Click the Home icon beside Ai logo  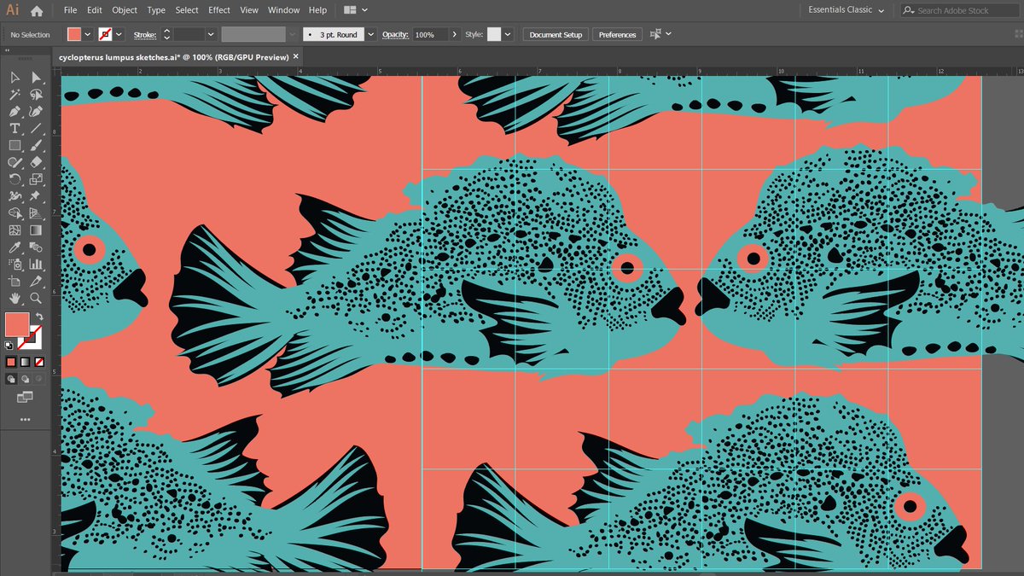[x=36, y=11]
